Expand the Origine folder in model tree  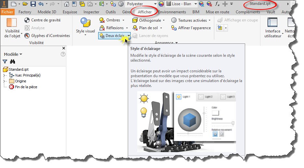click(5, 81)
